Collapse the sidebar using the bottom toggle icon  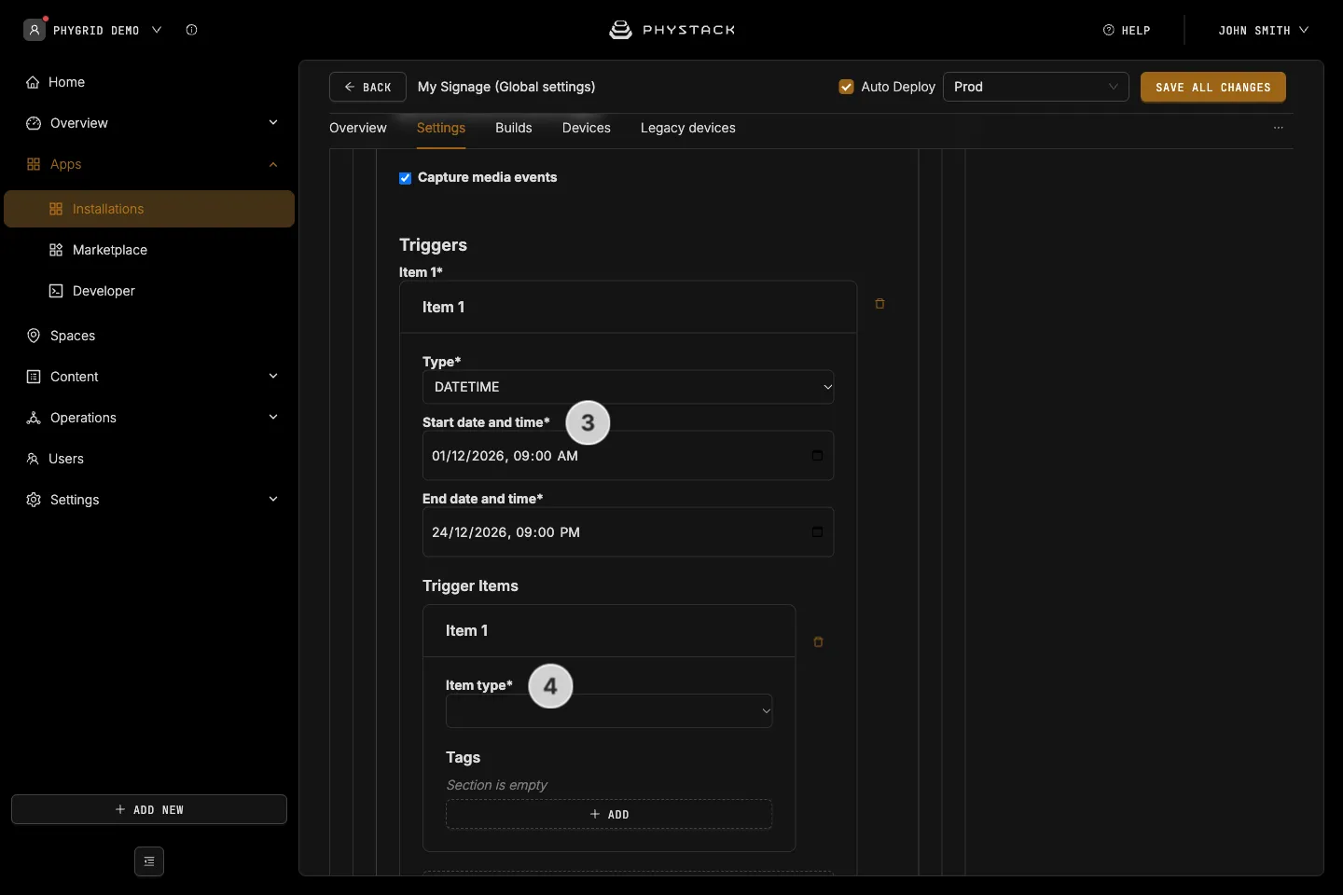pyautogui.click(x=149, y=861)
